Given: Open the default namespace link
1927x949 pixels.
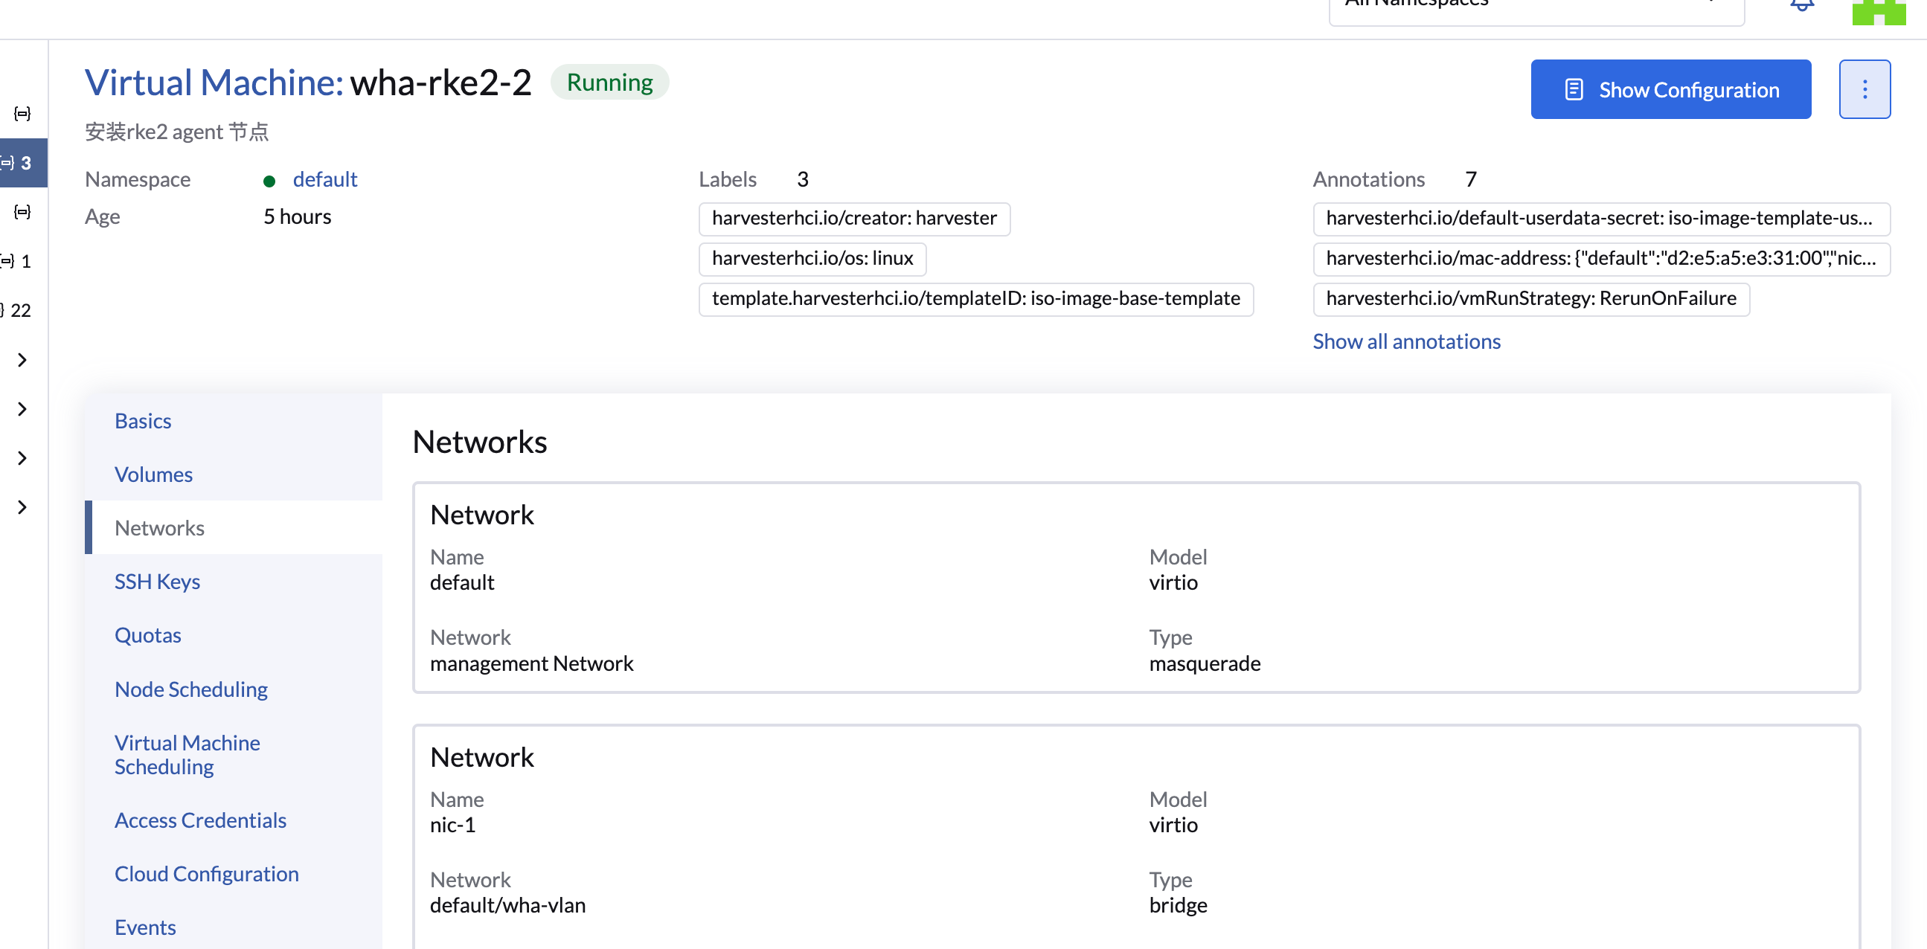Looking at the screenshot, I should pos(324,179).
